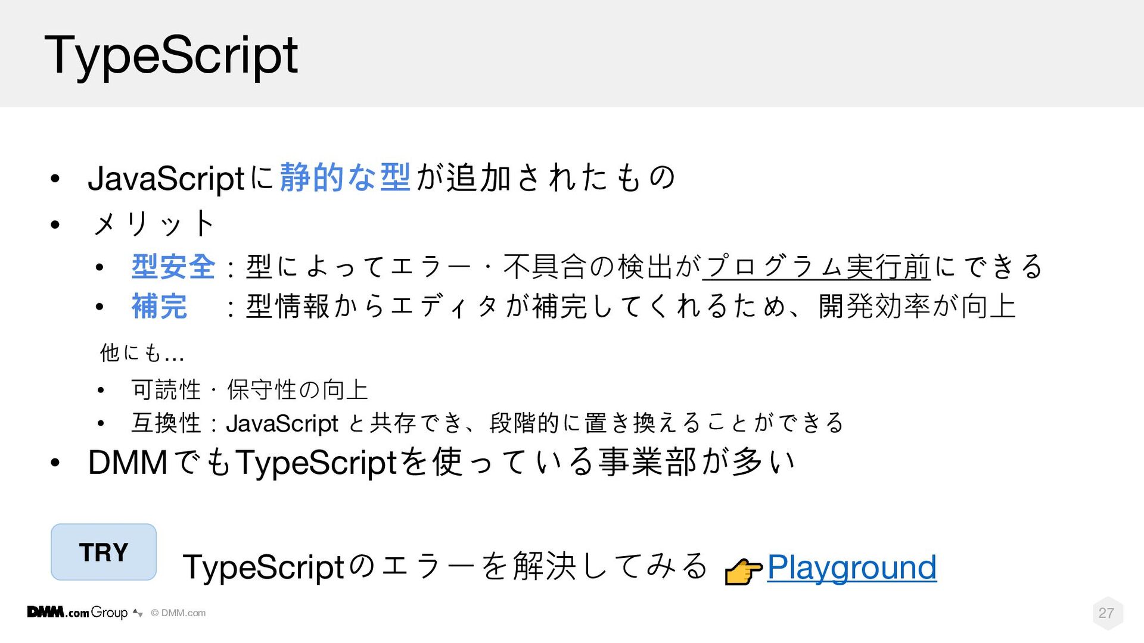Open the Playground link
The height and width of the screenshot is (643, 1144).
click(x=851, y=567)
